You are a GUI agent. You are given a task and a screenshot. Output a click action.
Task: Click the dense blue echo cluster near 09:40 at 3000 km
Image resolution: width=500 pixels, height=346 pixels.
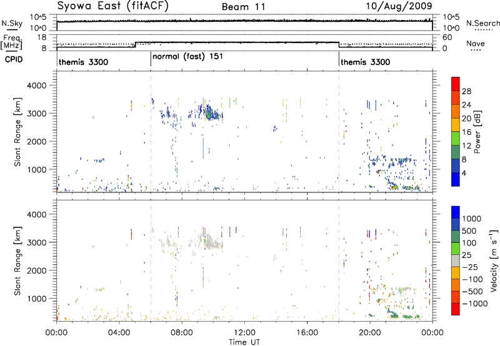(209, 112)
